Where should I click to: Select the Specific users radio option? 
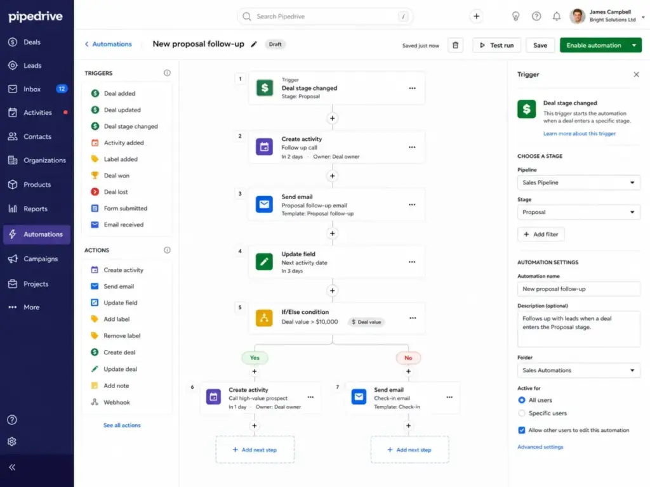(522, 413)
